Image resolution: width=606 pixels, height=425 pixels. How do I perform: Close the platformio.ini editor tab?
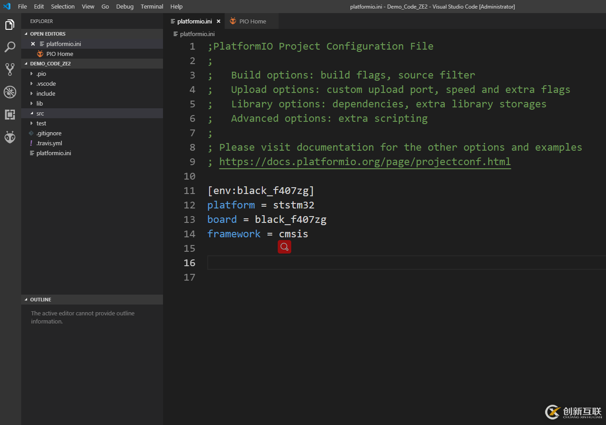(219, 21)
